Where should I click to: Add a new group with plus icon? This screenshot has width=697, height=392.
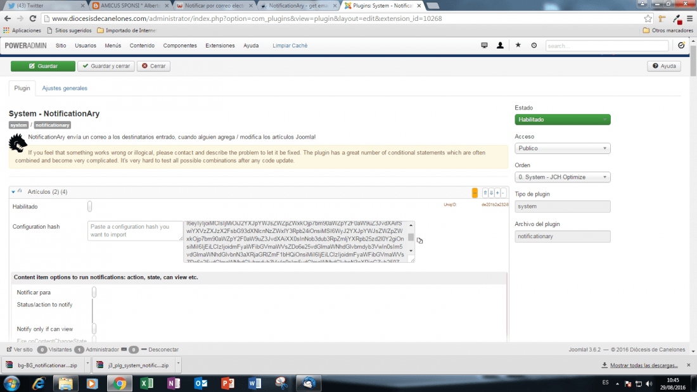click(x=497, y=193)
